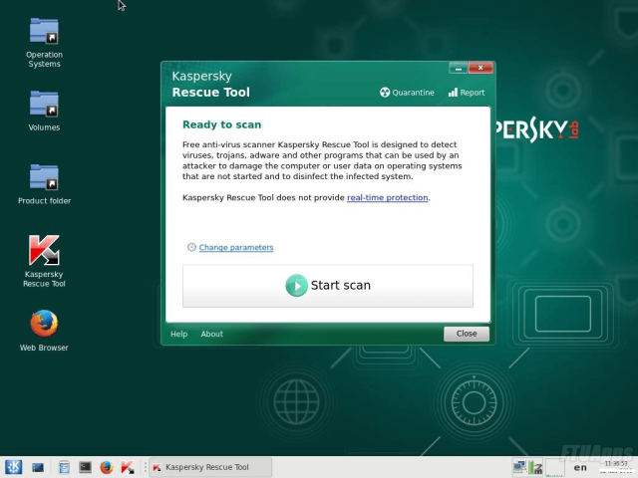Image resolution: width=638 pixels, height=478 pixels.
Task: Click the en keyboard layout indicator
Action: (580, 467)
